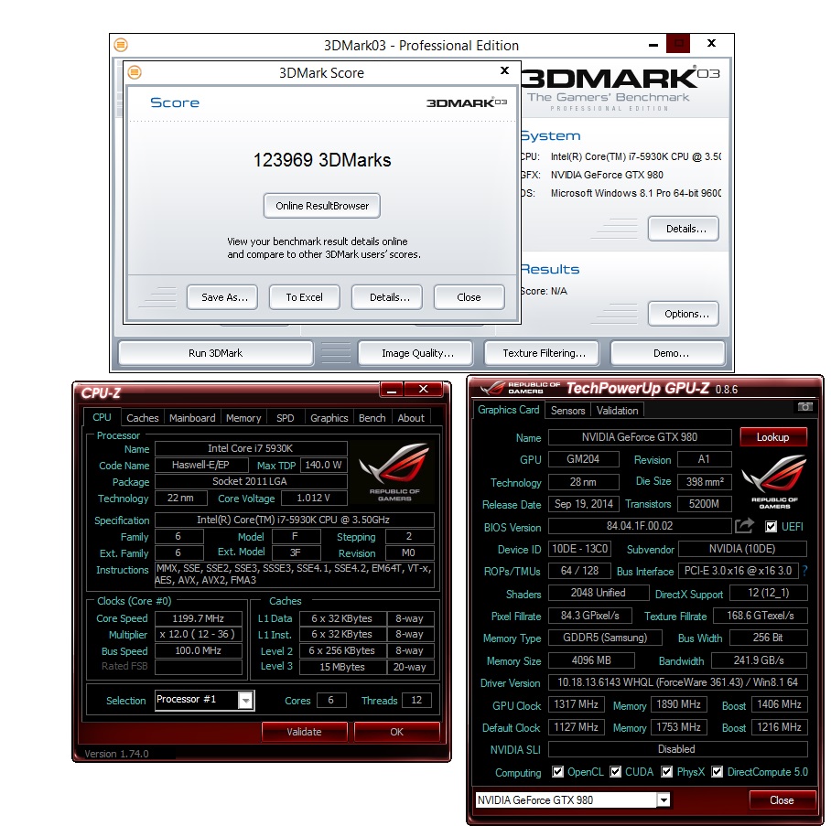The height and width of the screenshot is (826, 831).
Task: Select the Graphics Card tab in GPU-Z
Action: tap(508, 410)
